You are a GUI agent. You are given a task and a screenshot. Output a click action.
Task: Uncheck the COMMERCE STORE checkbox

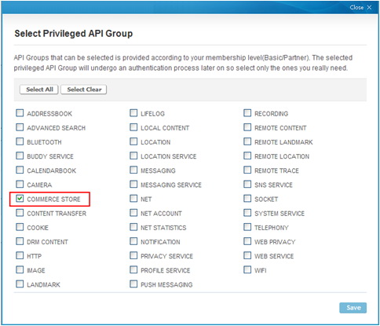click(x=20, y=199)
